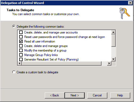134x102 pixels.
Task: Click the vertical scrollbar thumb in task list
Action: [113, 41]
